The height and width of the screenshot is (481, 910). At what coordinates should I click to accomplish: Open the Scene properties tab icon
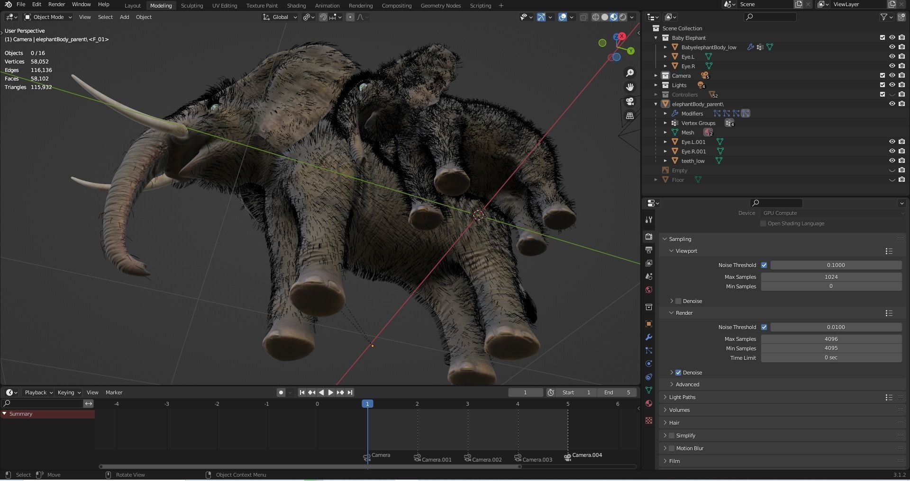pyautogui.click(x=649, y=276)
